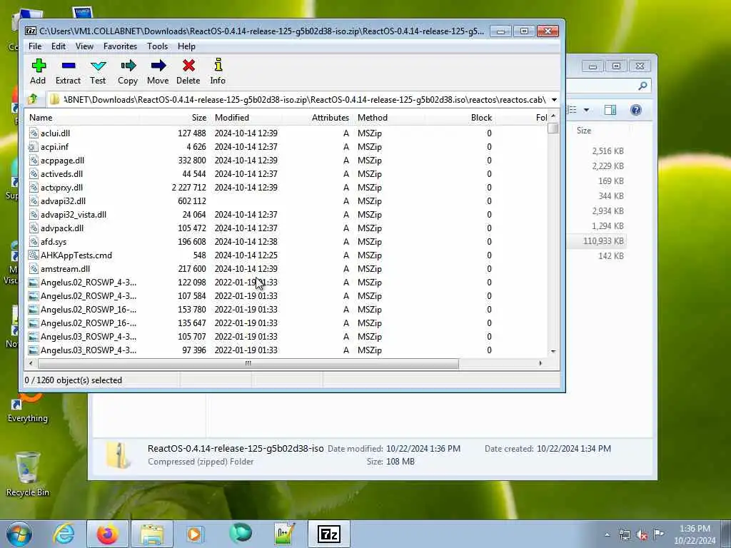
Task: Open Windows Explorer from the taskbar
Action: [x=151, y=534]
